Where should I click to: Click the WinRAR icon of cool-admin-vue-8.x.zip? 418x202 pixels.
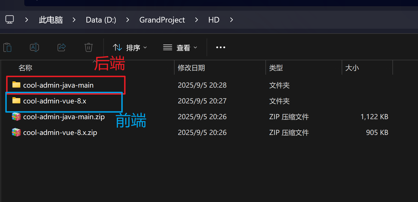(x=16, y=132)
